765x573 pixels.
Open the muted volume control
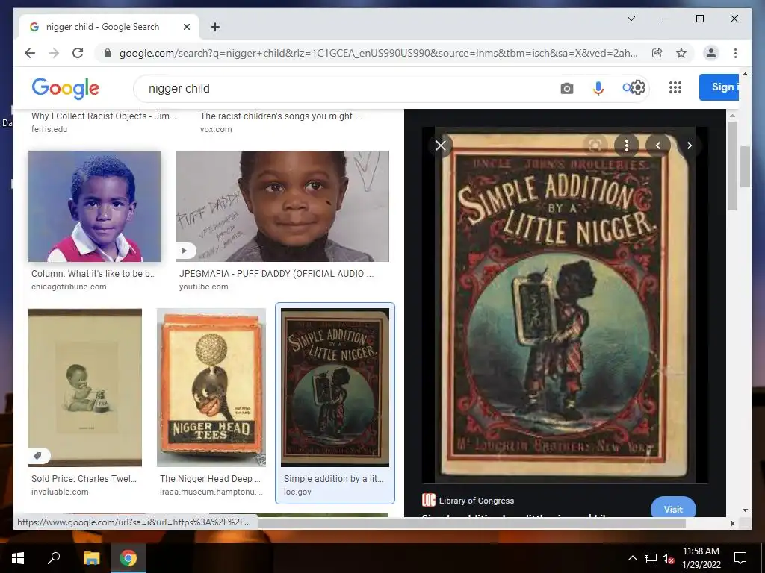click(668, 558)
